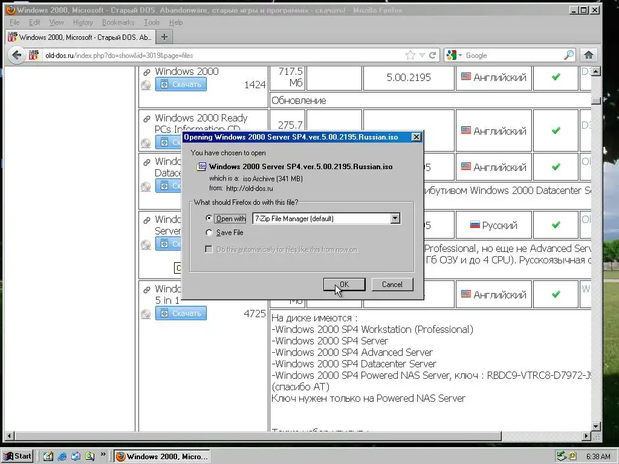Click the bookmark star in address bar

pos(410,55)
